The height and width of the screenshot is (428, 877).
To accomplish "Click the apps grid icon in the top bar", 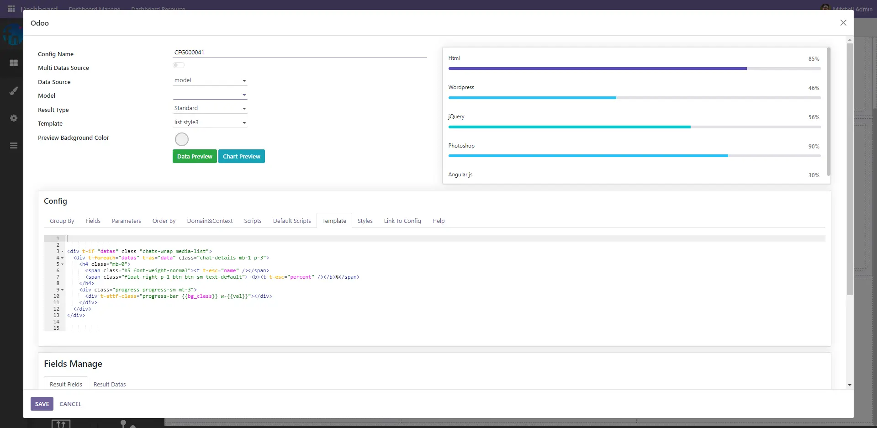I will [11, 9].
